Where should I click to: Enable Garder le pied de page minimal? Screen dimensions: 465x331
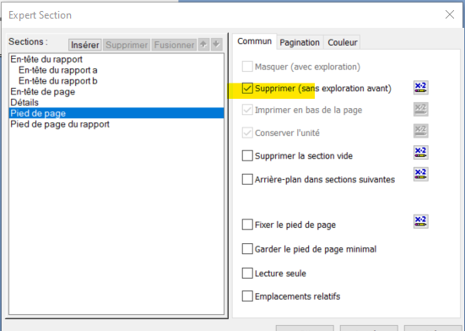(247, 249)
